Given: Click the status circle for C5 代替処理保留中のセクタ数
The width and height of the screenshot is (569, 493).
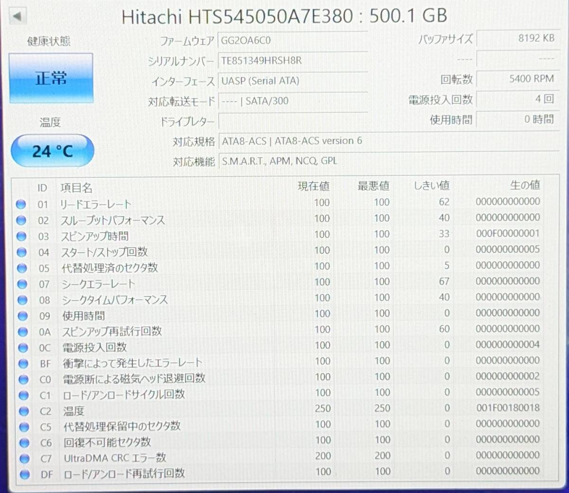Looking at the screenshot, I should pyautogui.click(x=24, y=427).
